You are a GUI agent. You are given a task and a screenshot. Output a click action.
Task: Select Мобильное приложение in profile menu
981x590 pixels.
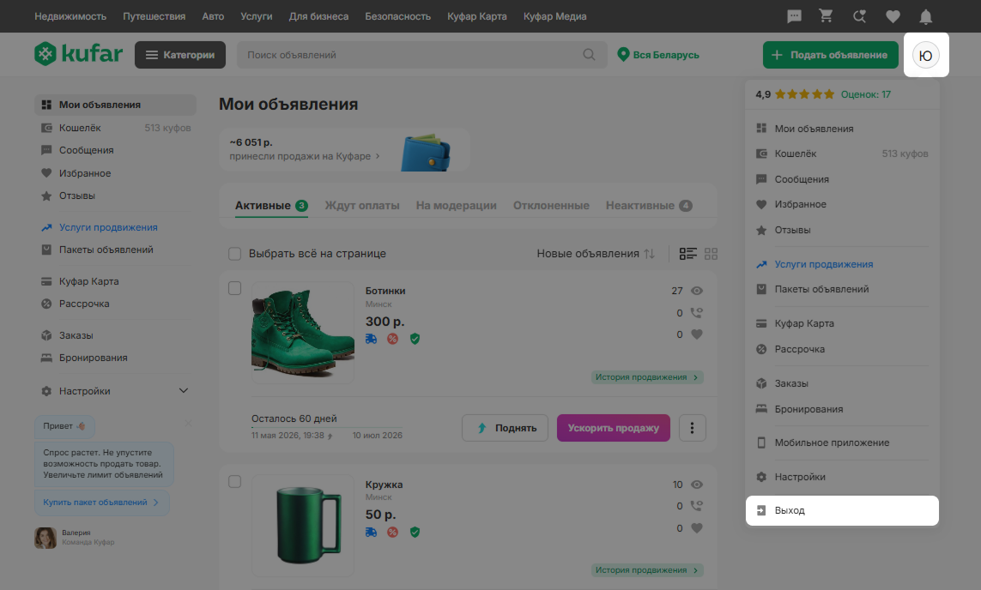[x=842, y=442]
